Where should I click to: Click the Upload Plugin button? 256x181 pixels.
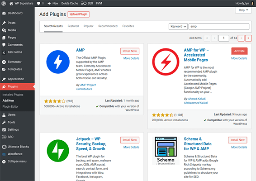coord(79,14)
